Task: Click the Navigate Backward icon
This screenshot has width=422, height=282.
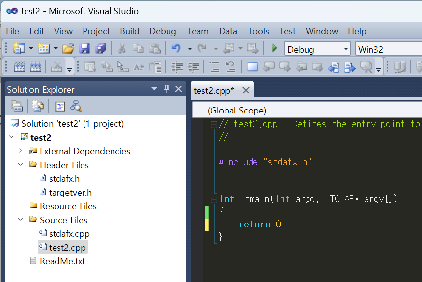Action: [228, 49]
